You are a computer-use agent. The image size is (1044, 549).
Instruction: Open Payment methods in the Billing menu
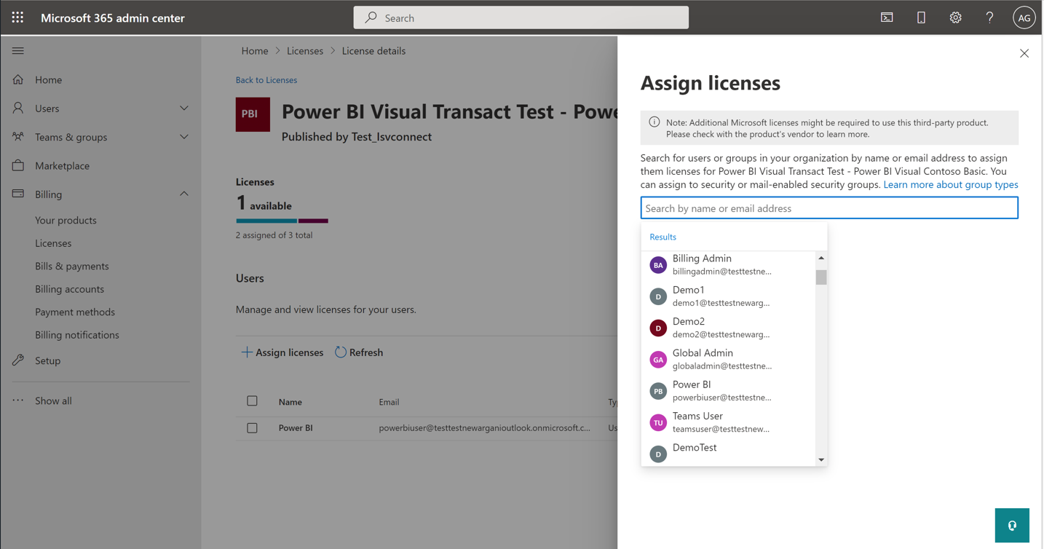[75, 312]
